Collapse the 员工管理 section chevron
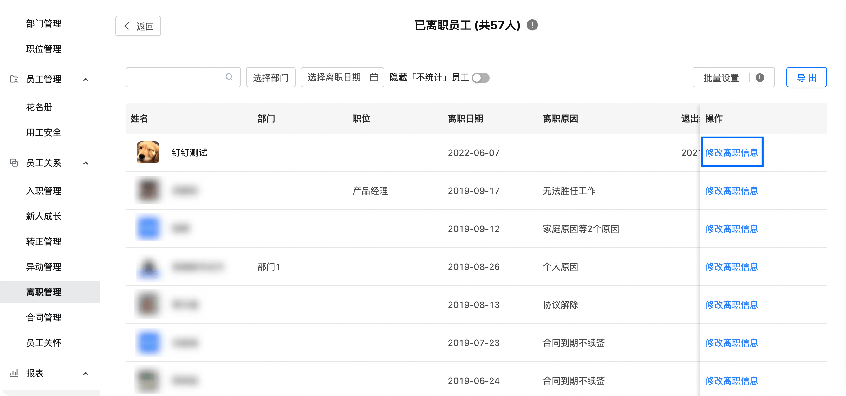 [x=86, y=80]
